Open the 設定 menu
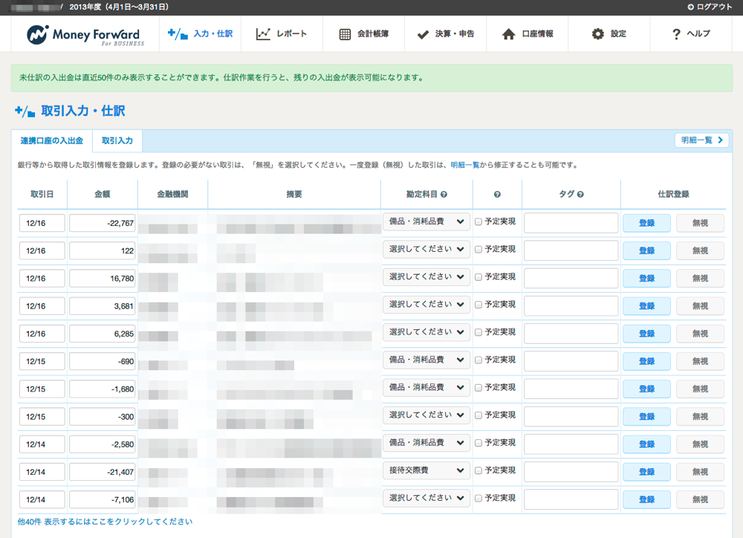743x538 pixels. point(609,34)
